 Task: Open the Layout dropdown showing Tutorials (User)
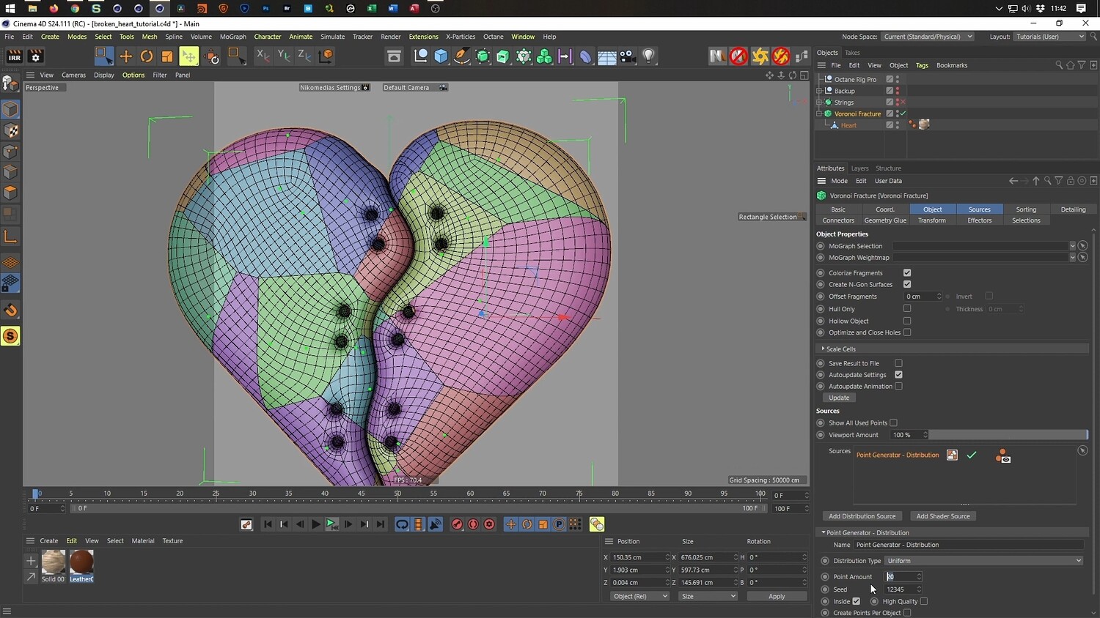pos(1049,37)
